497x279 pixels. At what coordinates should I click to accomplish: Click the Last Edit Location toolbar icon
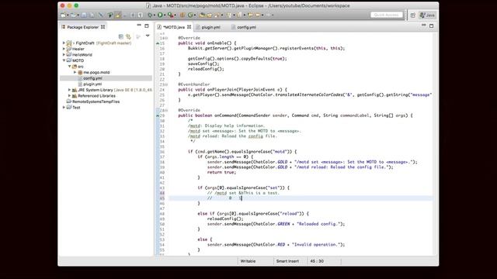tap(250, 15)
